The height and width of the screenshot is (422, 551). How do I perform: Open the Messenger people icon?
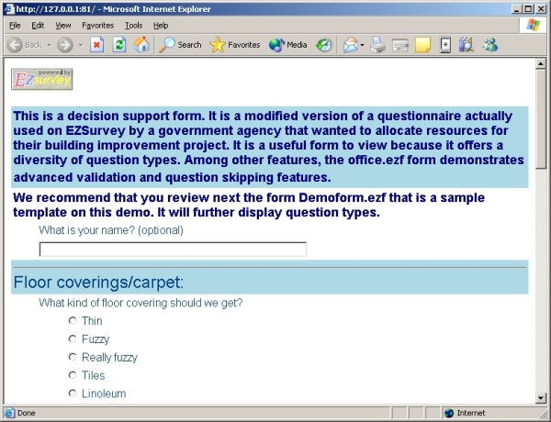[x=490, y=45]
